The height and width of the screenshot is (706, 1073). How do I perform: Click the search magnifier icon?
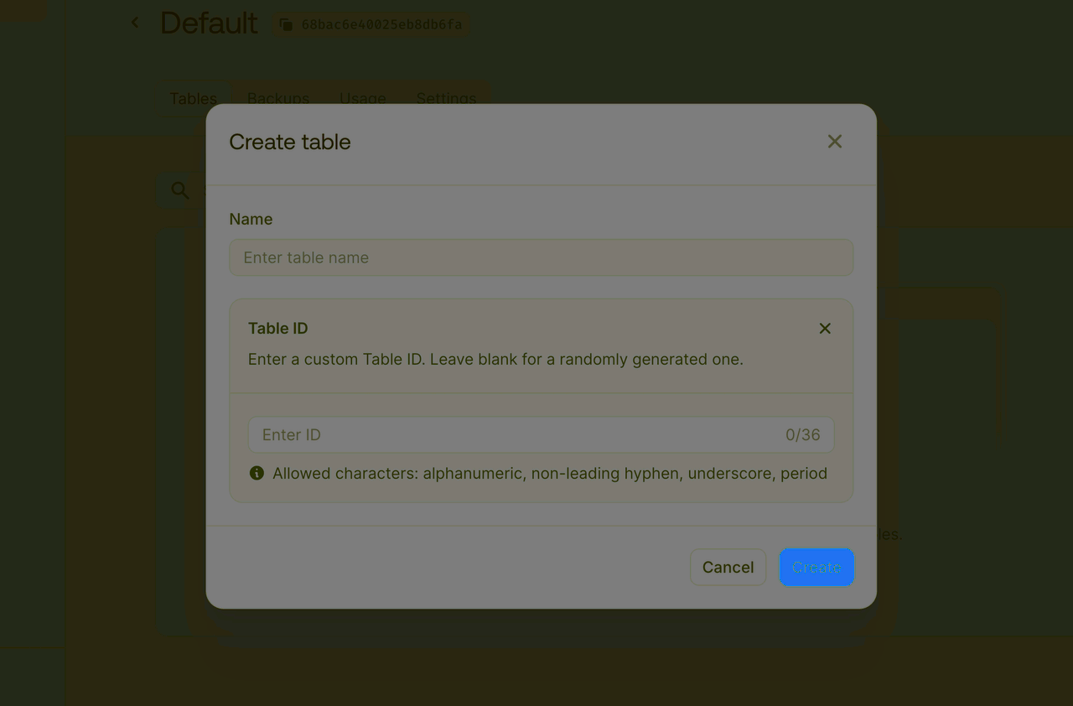click(x=179, y=190)
